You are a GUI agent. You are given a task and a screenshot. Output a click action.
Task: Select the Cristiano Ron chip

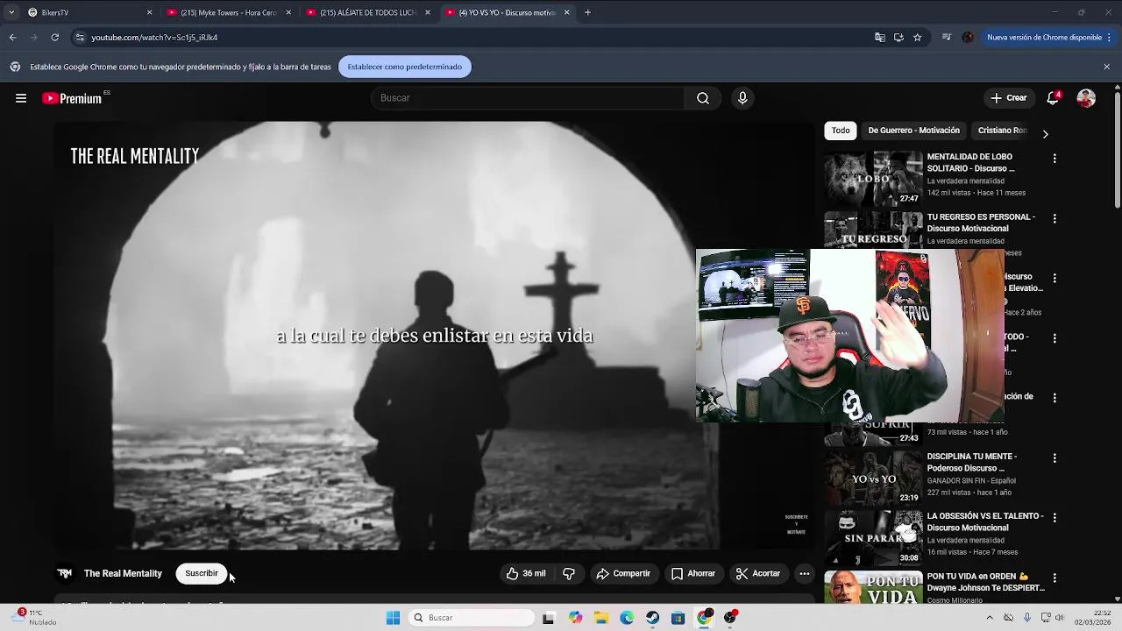pyautogui.click(x=1002, y=131)
